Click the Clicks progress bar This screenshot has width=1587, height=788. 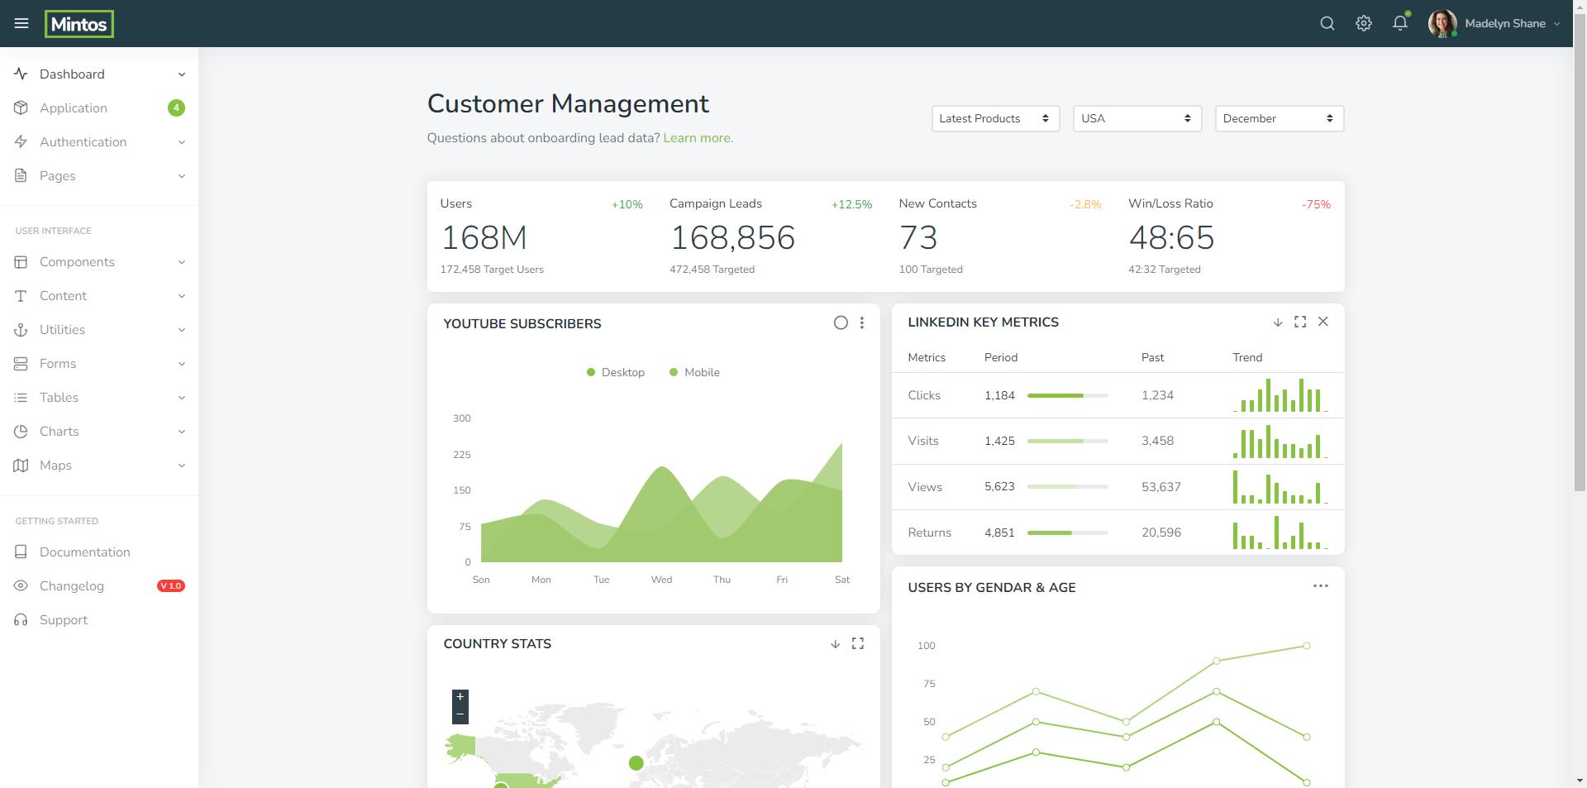[x=1067, y=396]
